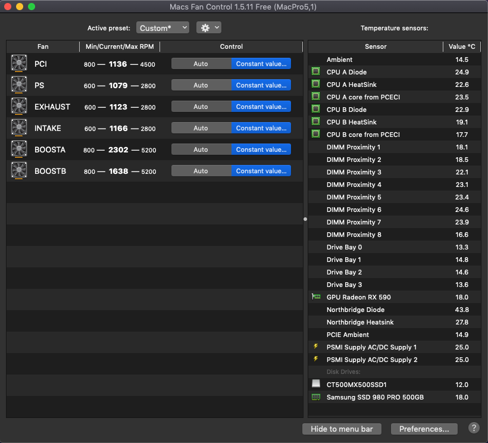Switch INTAKE fan to Auto control
The width and height of the screenshot is (488, 443).
pos(201,128)
